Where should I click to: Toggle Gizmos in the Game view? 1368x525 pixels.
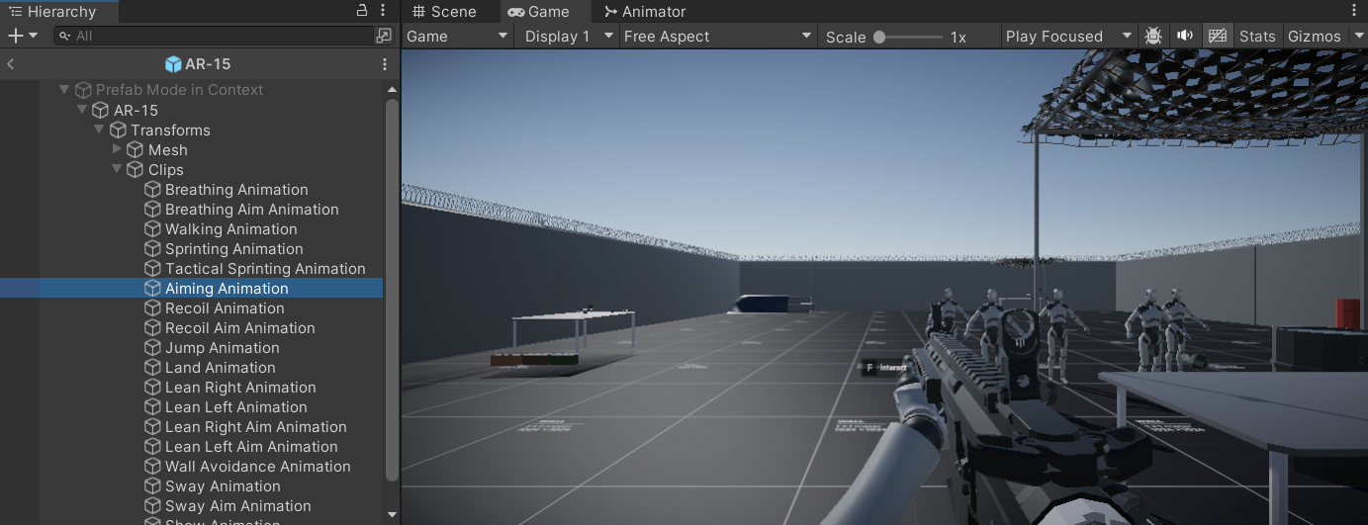pos(1314,37)
